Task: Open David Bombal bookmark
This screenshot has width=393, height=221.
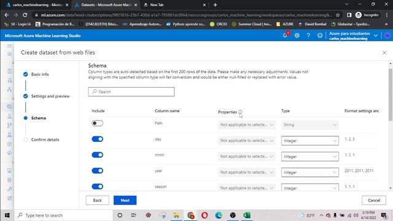Action: click(x=313, y=24)
